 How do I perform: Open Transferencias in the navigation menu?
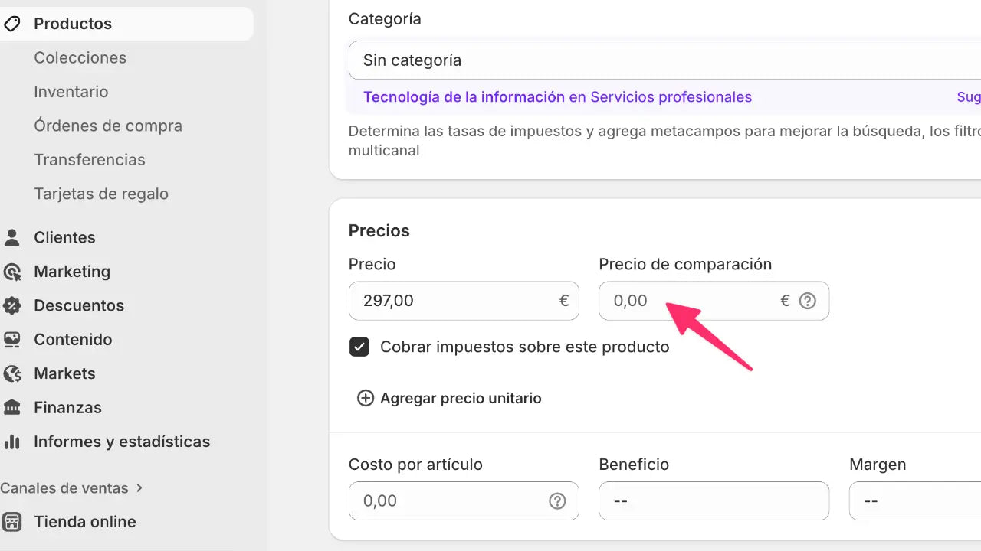pyautogui.click(x=90, y=160)
